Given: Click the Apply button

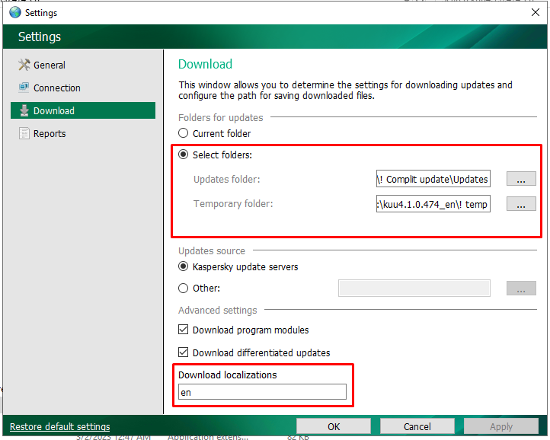Looking at the screenshot, I should click(x=501, y=426).
